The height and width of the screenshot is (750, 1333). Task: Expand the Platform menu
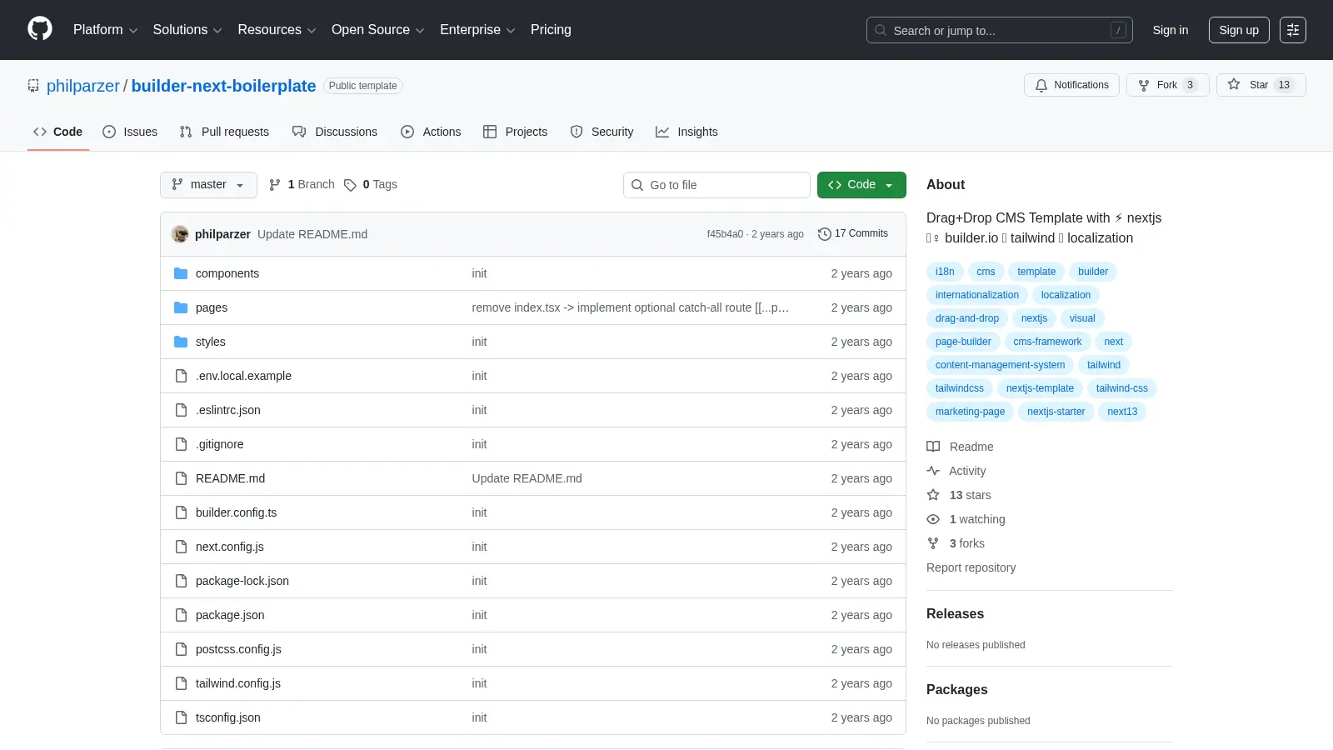click(105, 30)
